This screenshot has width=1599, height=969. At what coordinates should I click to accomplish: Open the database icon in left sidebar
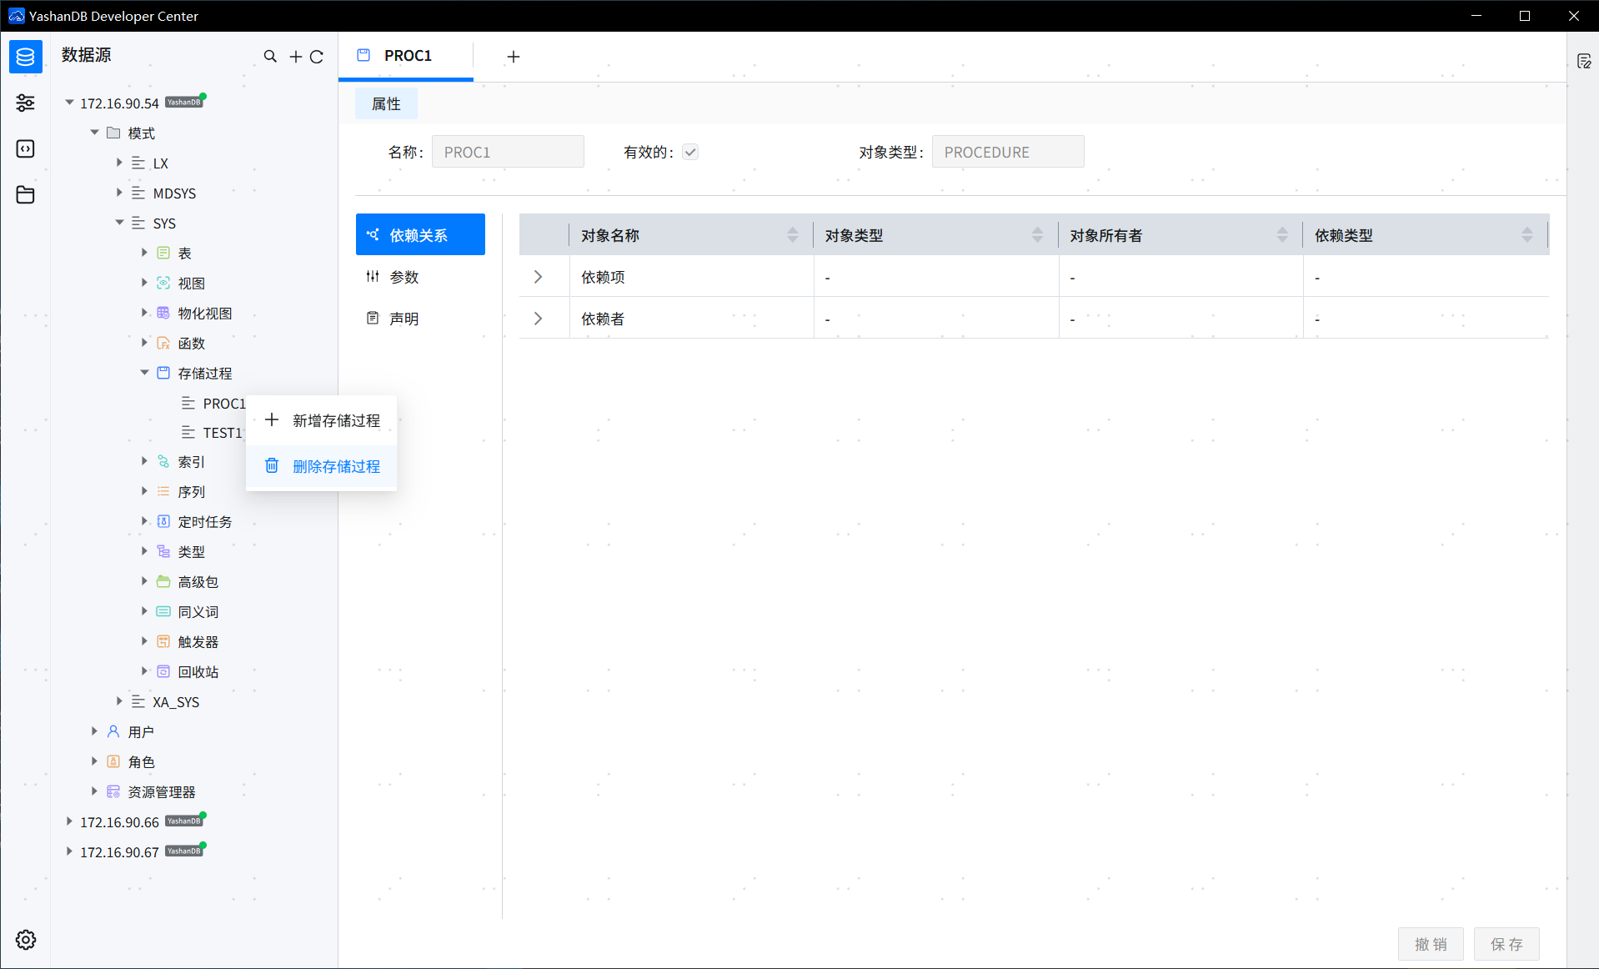point(26,57)
